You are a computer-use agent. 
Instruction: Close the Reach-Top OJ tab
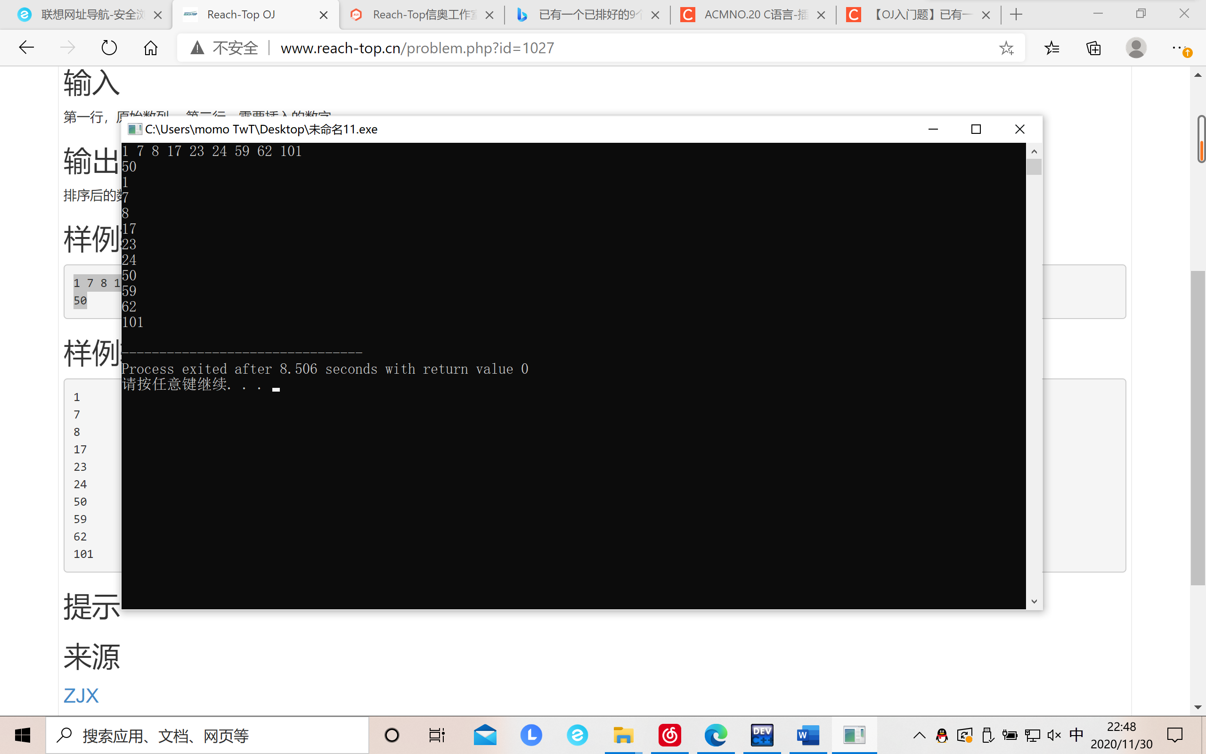(324, 15)
